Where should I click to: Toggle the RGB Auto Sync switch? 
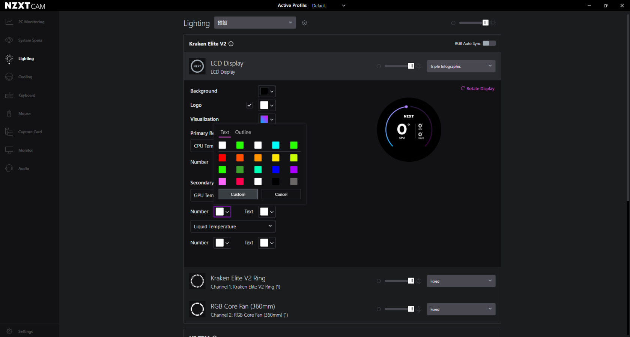(x=489, y=43)
